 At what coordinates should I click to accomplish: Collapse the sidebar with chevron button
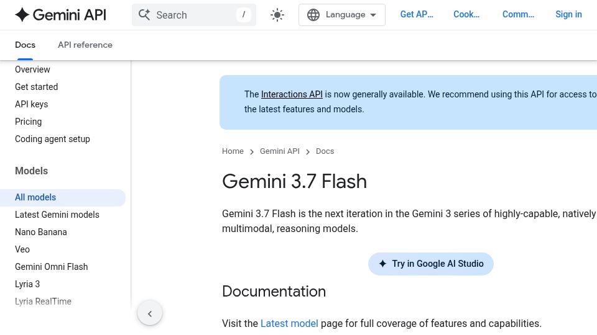[150, 313]
